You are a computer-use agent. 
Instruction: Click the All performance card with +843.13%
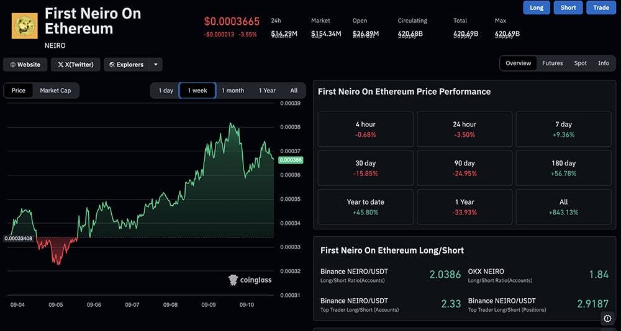(x=564, y=207)
